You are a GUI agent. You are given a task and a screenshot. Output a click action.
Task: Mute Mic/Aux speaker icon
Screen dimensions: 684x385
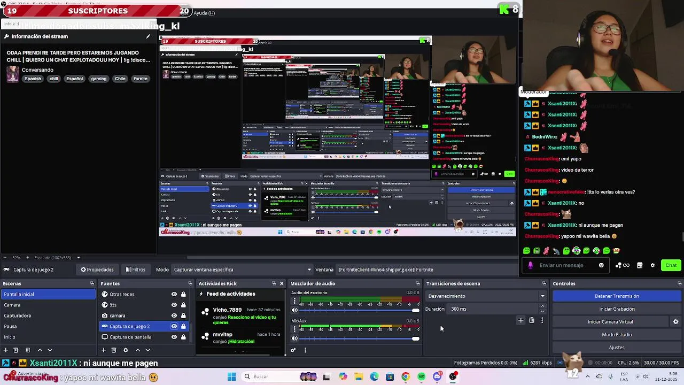point(294,338)
